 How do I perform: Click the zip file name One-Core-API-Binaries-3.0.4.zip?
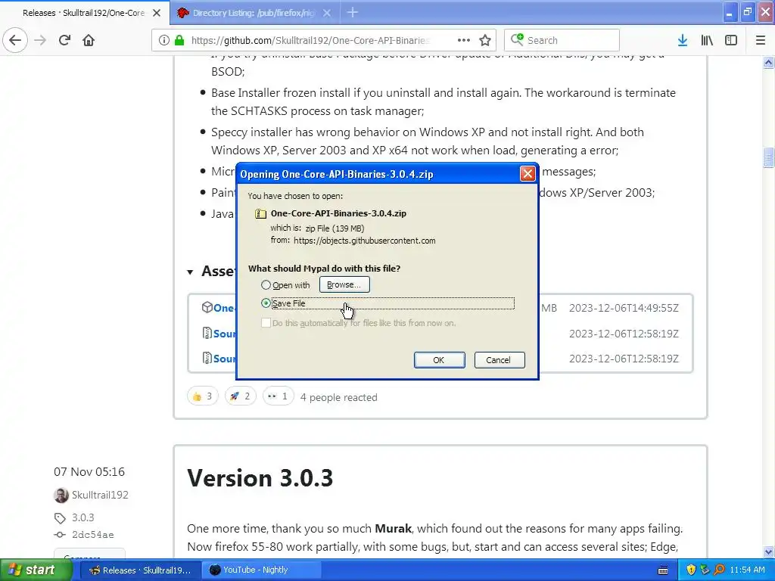(x=338, y=213)
